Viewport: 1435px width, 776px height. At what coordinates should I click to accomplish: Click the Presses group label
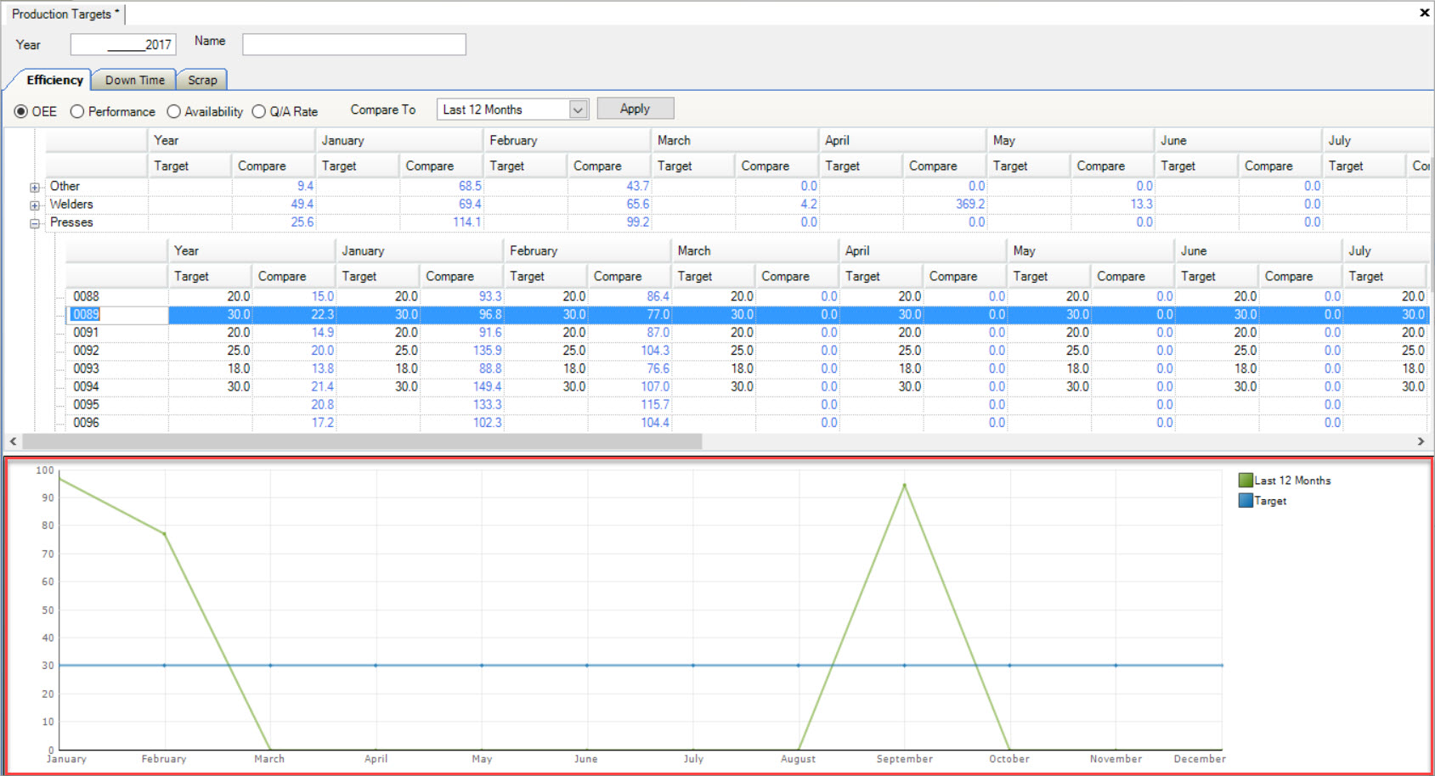[x=71, y=222]
